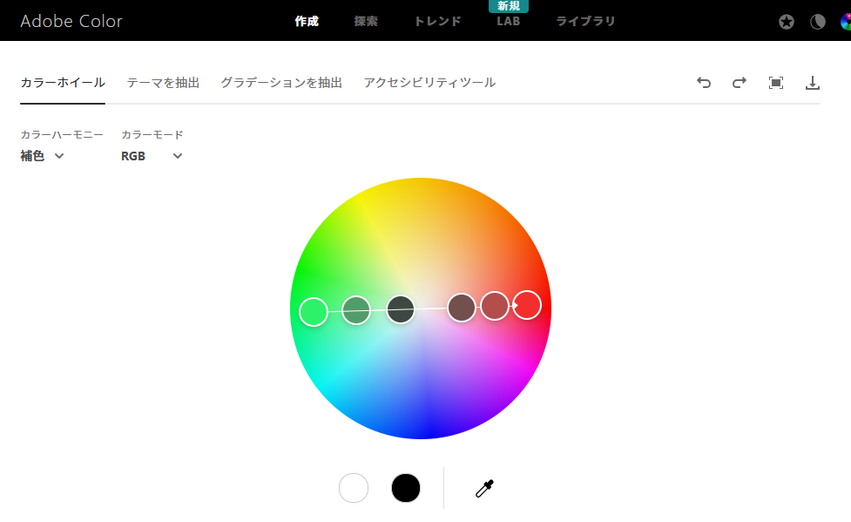851x522 pixels.
Task: Open the RGB color mode dropdown
Action: (152, 156)
